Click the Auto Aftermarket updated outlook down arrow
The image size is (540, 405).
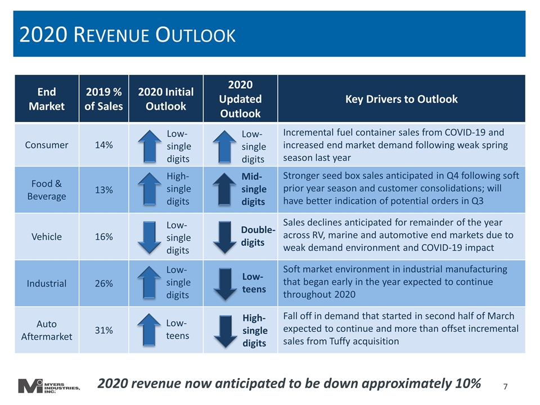click(226, 331)
